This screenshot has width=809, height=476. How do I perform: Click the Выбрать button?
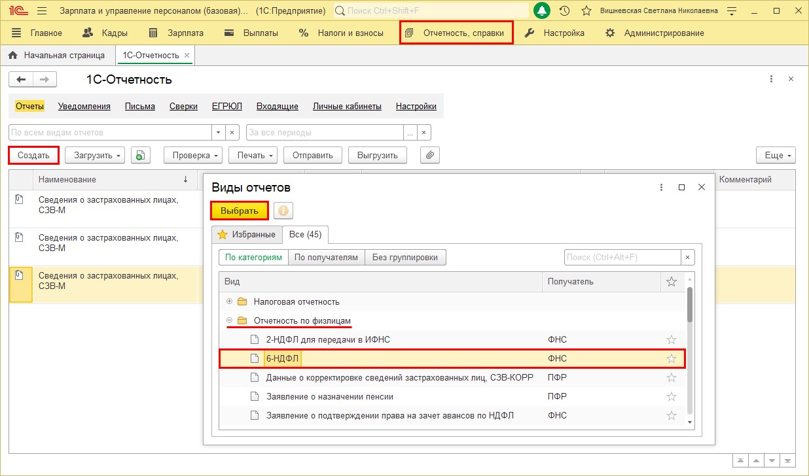coord(240,211)
